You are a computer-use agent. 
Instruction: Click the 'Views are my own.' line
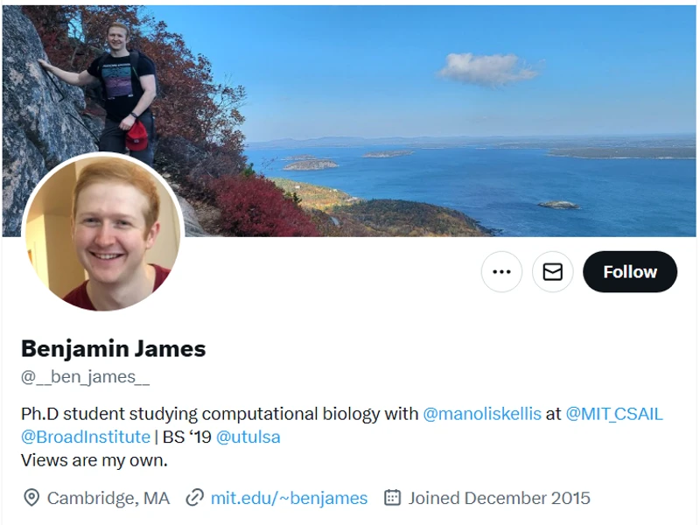(x=94, y=459)
